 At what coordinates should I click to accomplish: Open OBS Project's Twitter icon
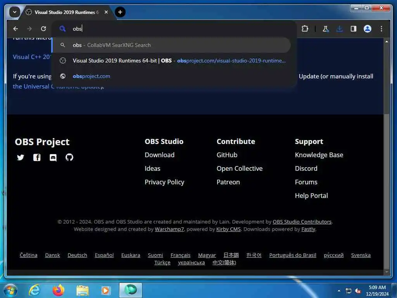click(21, 158)
